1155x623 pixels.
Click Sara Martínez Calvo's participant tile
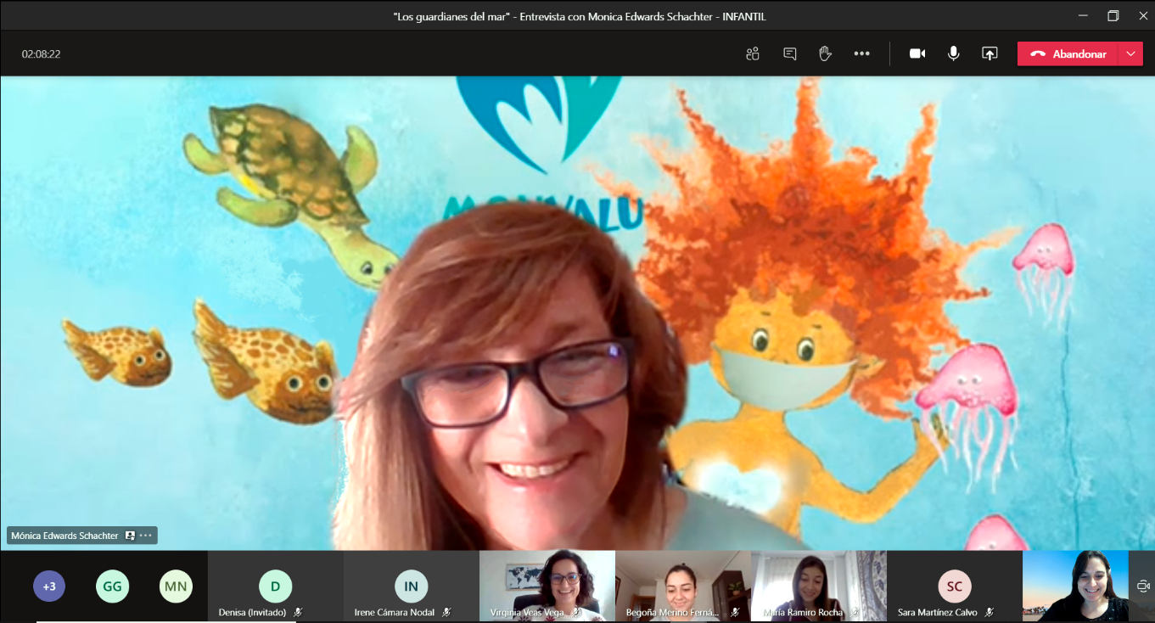pyautogui.click(x=954, y=586)
